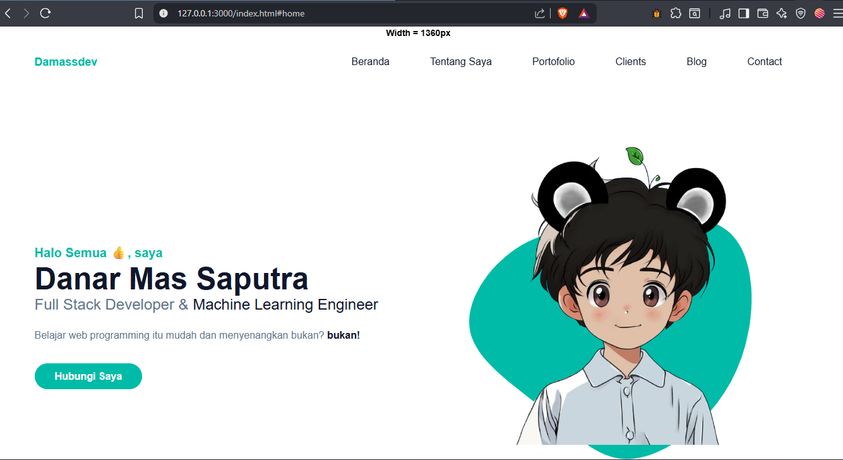Go to Tentang Saya section

coord(460,62)
